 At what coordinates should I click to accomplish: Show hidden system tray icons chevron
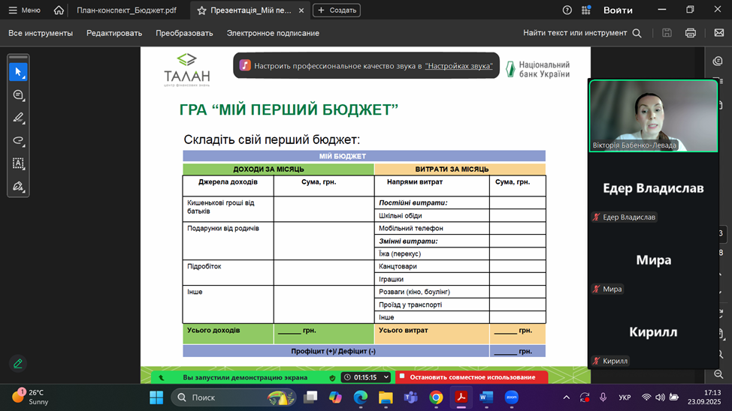pos(566,397)
